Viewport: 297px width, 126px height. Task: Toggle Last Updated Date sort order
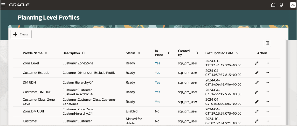click(x=237, y=53)
